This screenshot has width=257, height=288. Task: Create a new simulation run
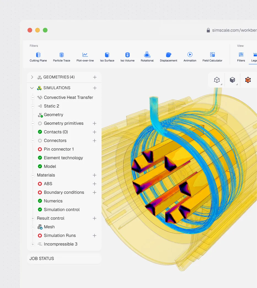[95, 235]
